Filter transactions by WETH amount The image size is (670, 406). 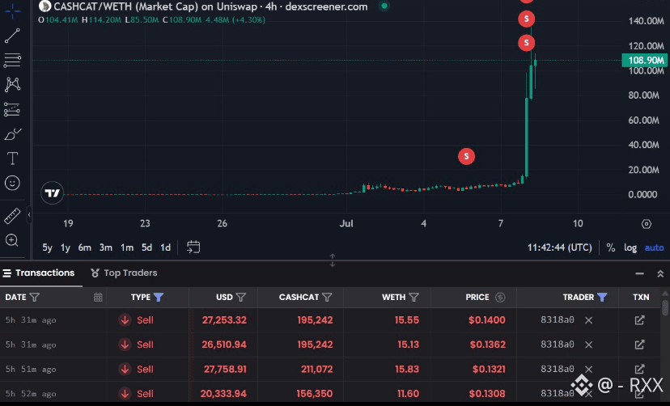point(413,297)
